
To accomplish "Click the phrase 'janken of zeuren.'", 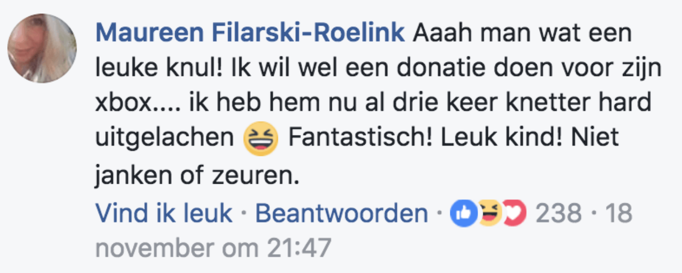I will pyautogui.click(x=197, y=175).
